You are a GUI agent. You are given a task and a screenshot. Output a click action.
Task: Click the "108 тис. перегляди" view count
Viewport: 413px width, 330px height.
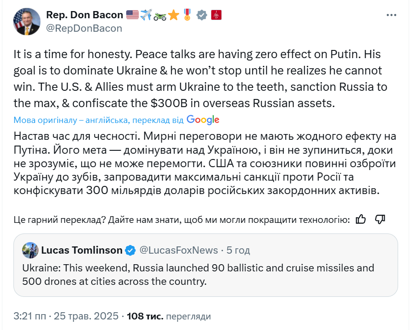(x=169, y=317)
